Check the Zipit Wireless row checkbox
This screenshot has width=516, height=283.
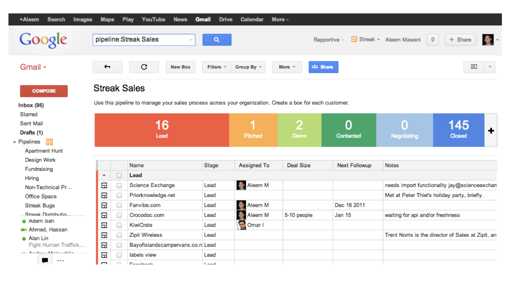pyautogui.click(x=119, y=235)
